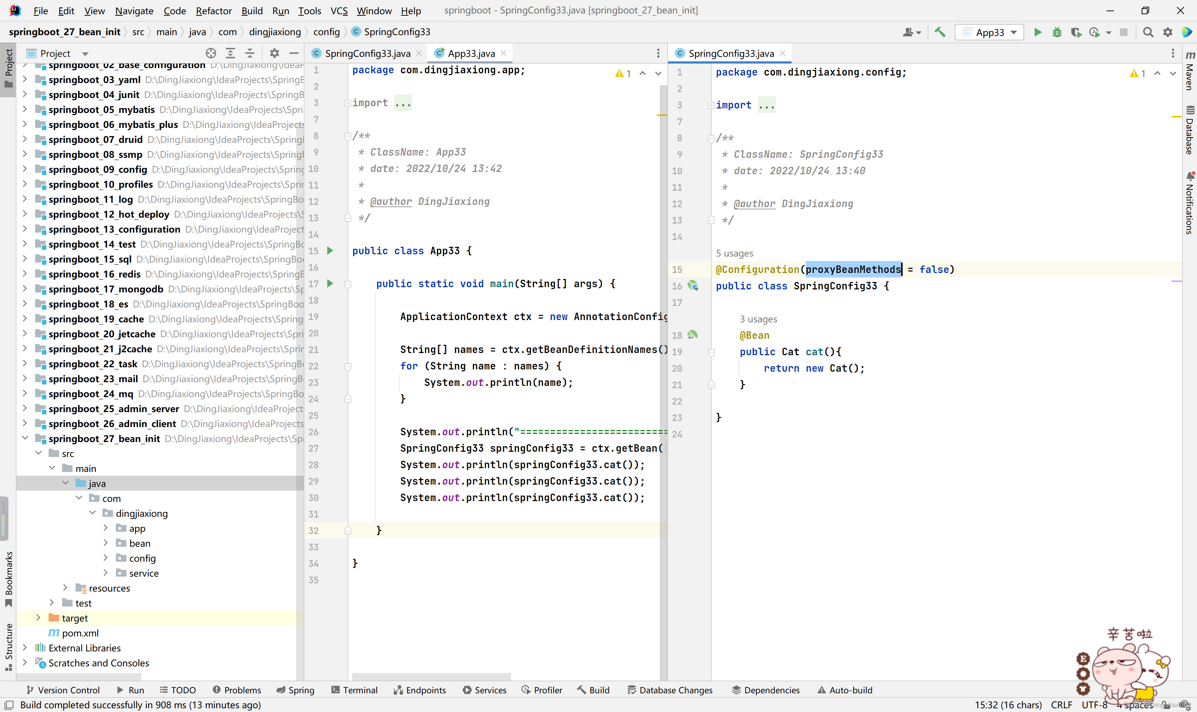
Task: Open Project panel options gear
Action: click(x=274, y=53)
